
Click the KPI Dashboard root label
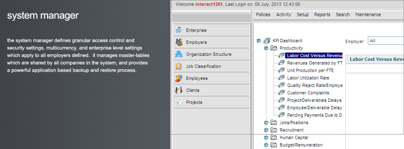click(287, 41)
